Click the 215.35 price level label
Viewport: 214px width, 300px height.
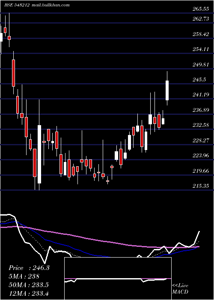(x=201, y=186)
